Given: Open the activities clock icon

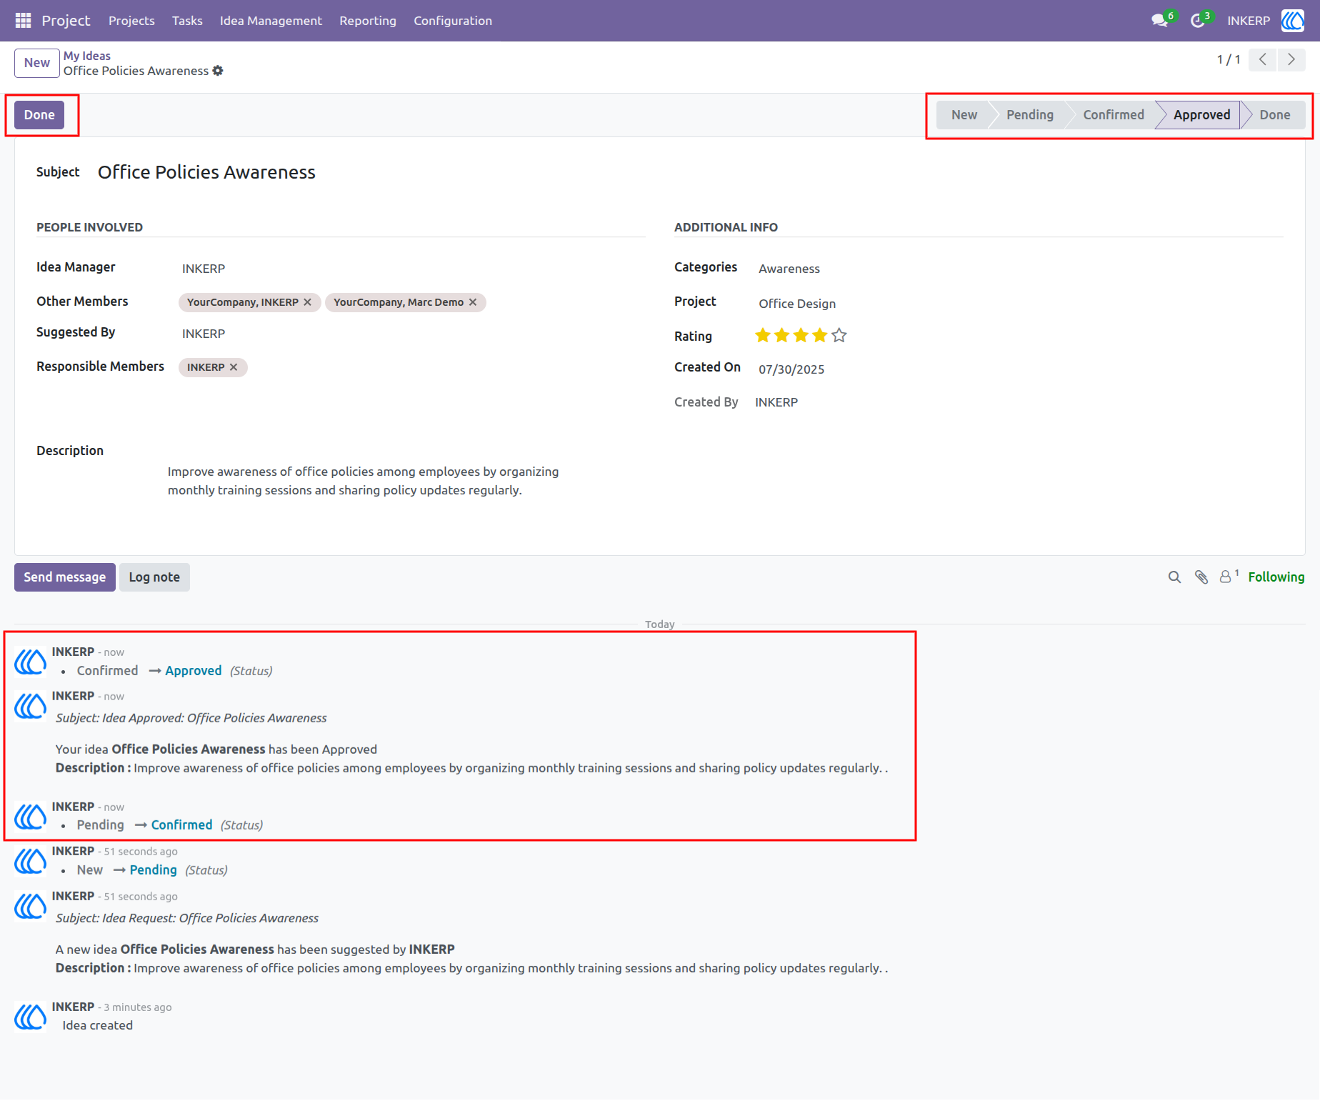Looking at the screenshot, I should pos(1198,21).
